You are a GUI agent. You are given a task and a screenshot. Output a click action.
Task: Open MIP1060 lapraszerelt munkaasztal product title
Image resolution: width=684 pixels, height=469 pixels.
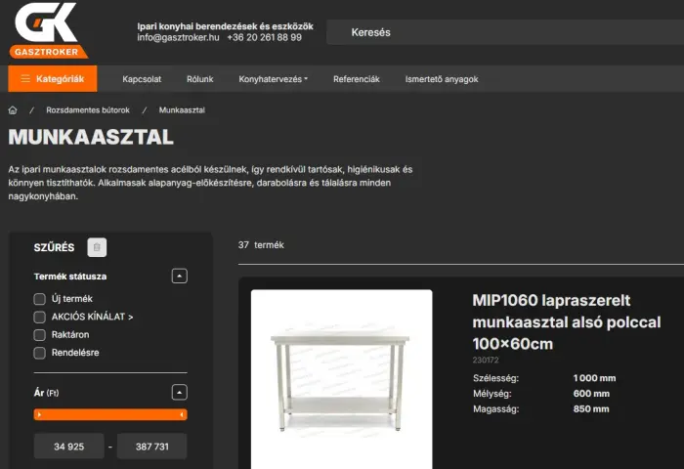pos(566,322)
